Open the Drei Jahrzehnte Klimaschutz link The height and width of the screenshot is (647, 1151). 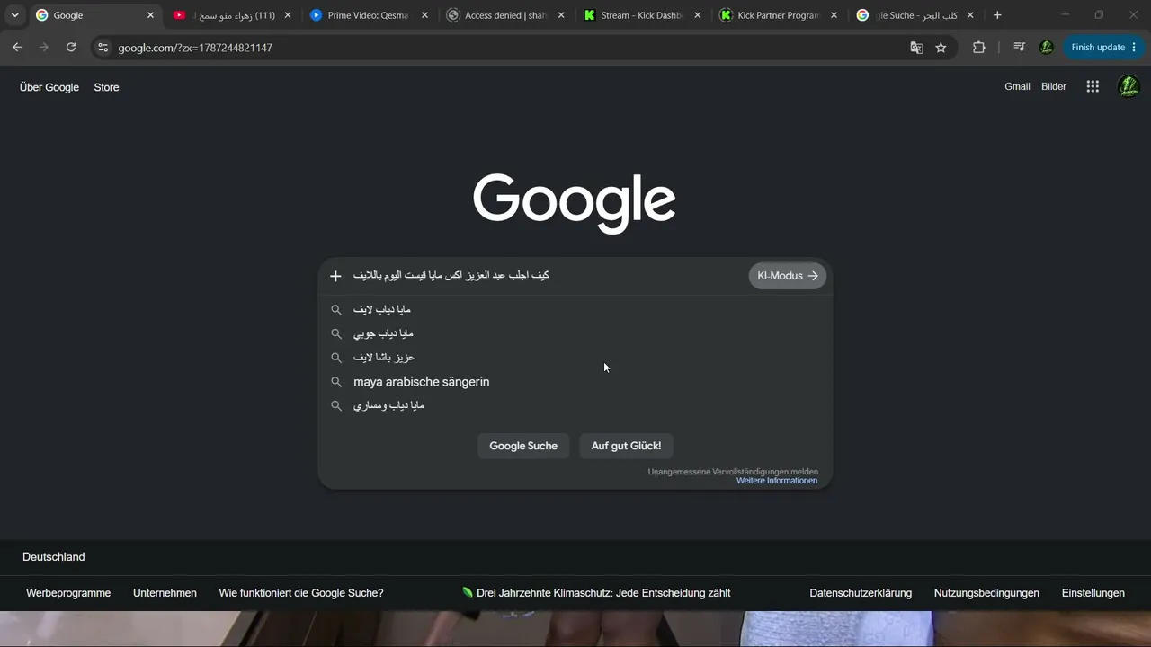pyautogui.click(x=596, y=593)
